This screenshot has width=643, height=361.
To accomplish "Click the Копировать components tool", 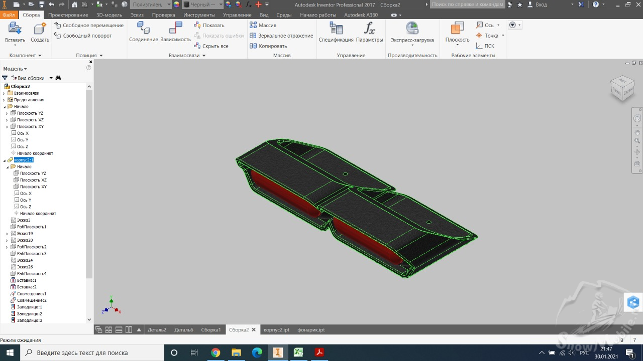I will [x=268, y=46].
